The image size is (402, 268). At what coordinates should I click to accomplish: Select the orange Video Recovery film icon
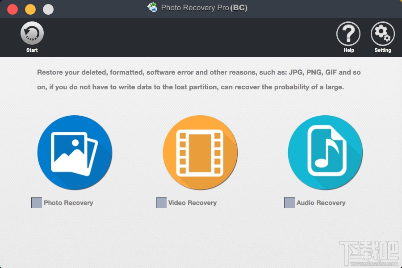pos(200,153)
